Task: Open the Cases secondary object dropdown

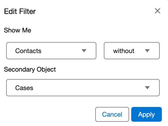Action: [83, 88]
